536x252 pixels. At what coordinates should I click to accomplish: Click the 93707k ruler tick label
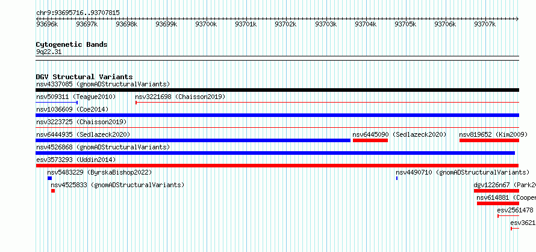coord(485,24)
